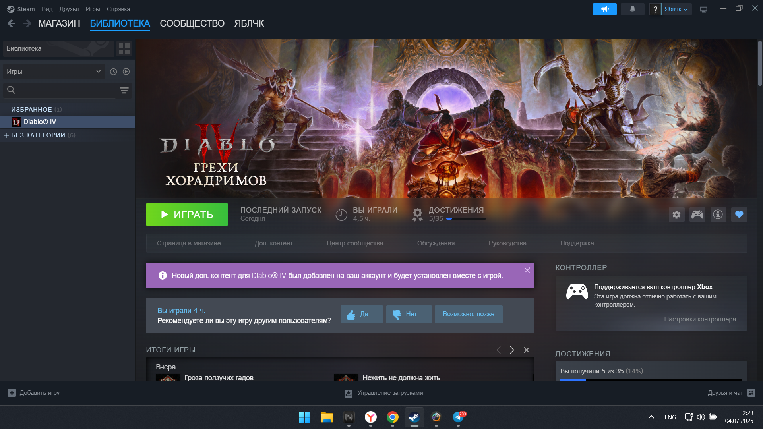Open Страница в магазине link

189,243
